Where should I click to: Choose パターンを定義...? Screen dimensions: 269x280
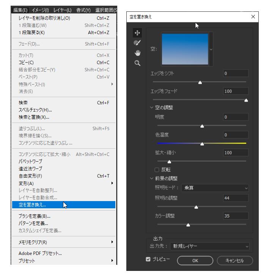(x=64, y=223)
